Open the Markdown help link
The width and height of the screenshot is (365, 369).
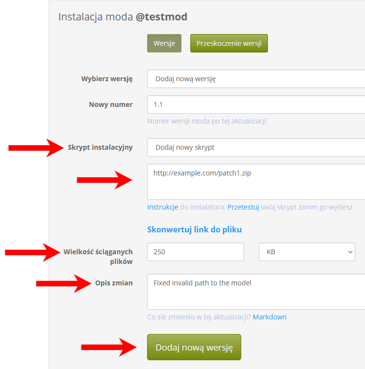tap(270, 317)
